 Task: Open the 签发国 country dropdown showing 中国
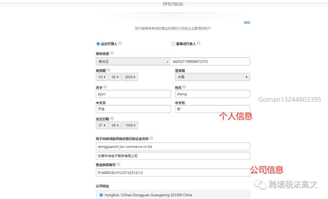coord(213,77)
